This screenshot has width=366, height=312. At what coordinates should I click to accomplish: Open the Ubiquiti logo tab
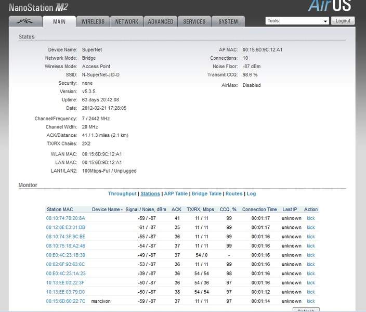[25, 21]
